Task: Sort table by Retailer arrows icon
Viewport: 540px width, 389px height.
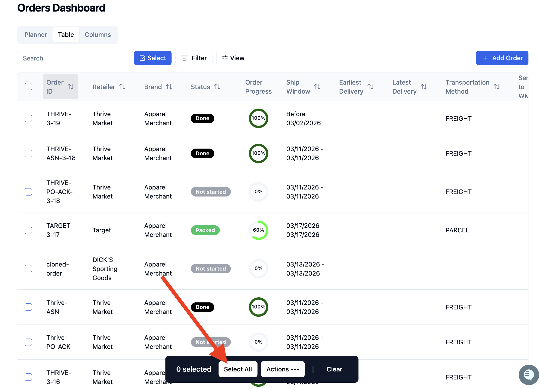Action: pyautogui.click(x=122, y=87)
